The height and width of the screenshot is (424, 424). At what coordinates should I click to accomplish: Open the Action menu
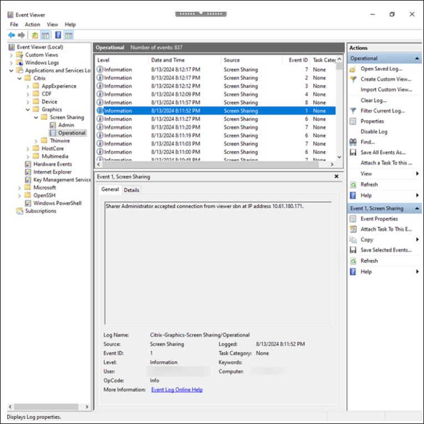pyautogui.click(x=32, y=24)
